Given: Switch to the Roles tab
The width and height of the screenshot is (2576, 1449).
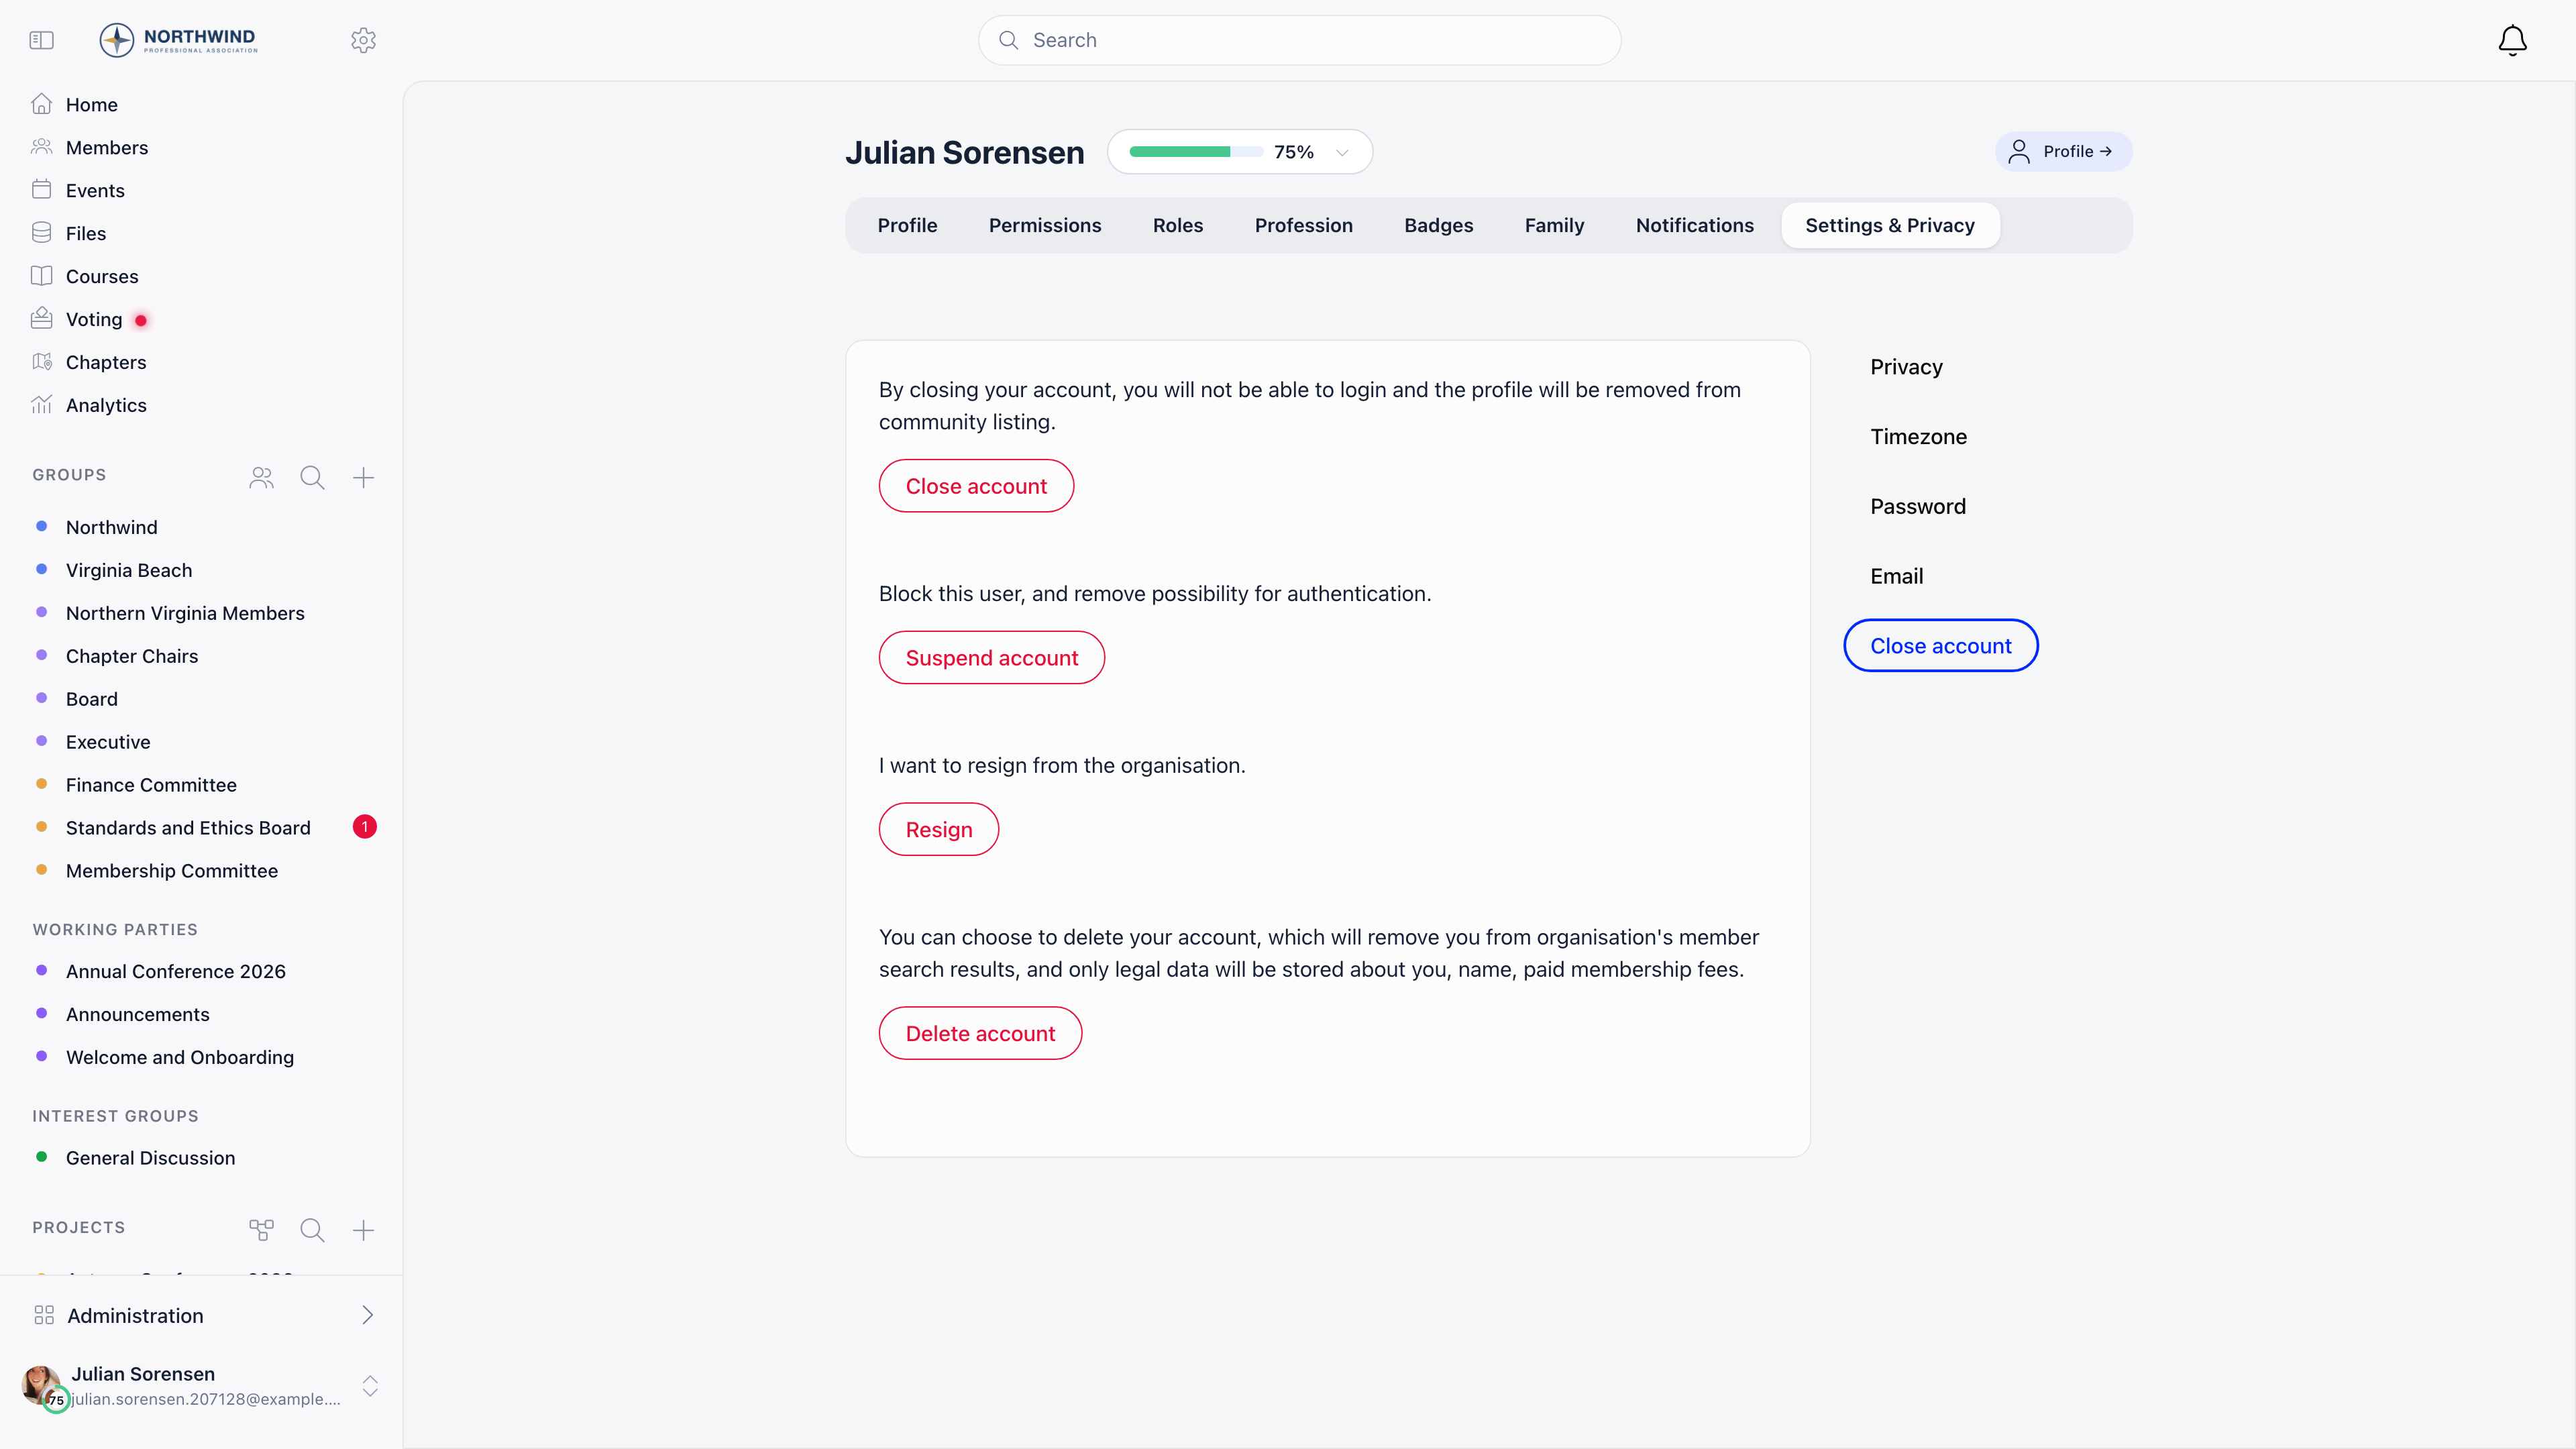Looking at the screenshot, I should click(1178, 225).
